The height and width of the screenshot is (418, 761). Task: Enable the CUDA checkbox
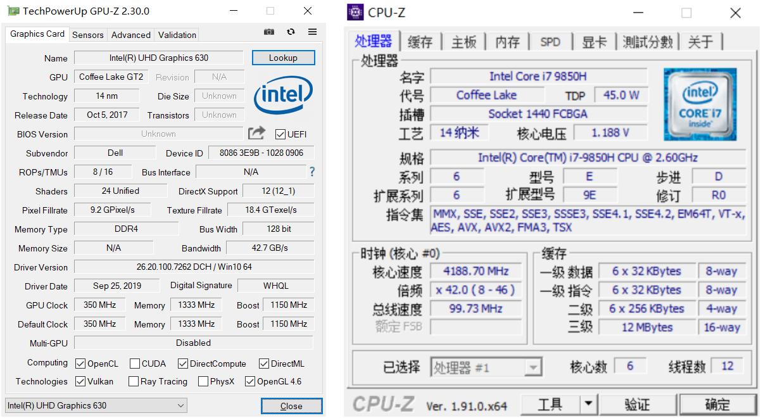click(x=133, y=364)
